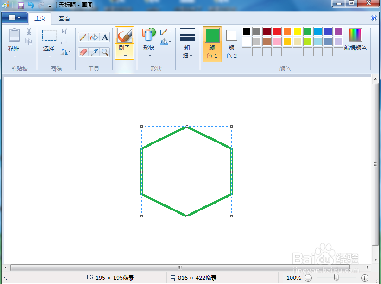Pick the orange color swatch
Image resolution: width=381 pixels, height=284 pixels.
coord(287,31)
